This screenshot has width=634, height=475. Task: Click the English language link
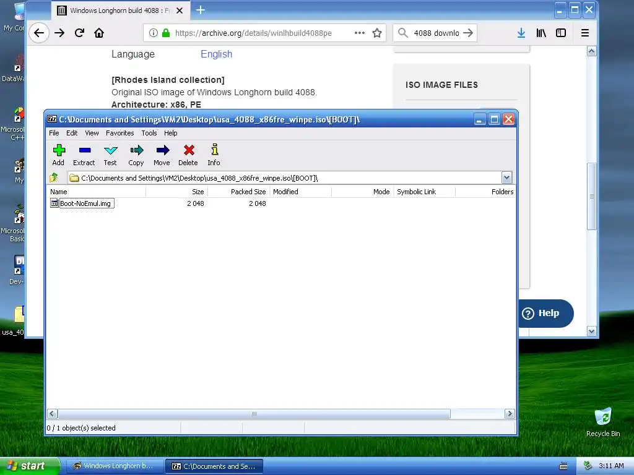click(216, 54)
